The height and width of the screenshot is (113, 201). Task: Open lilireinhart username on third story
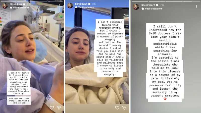(148, 5)
